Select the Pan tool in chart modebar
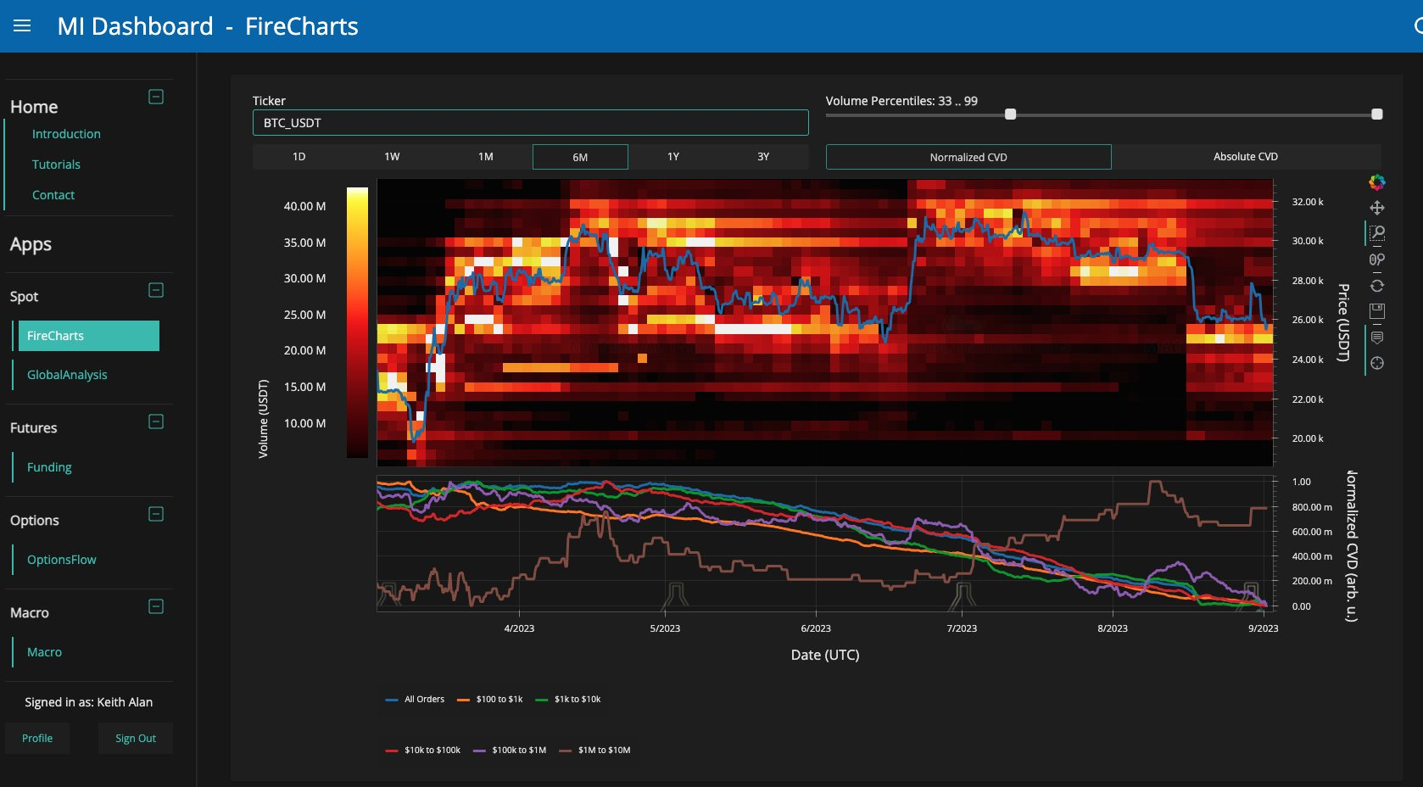The height and width of the screenshot is (787, 1423). (x=1377, y=208)
